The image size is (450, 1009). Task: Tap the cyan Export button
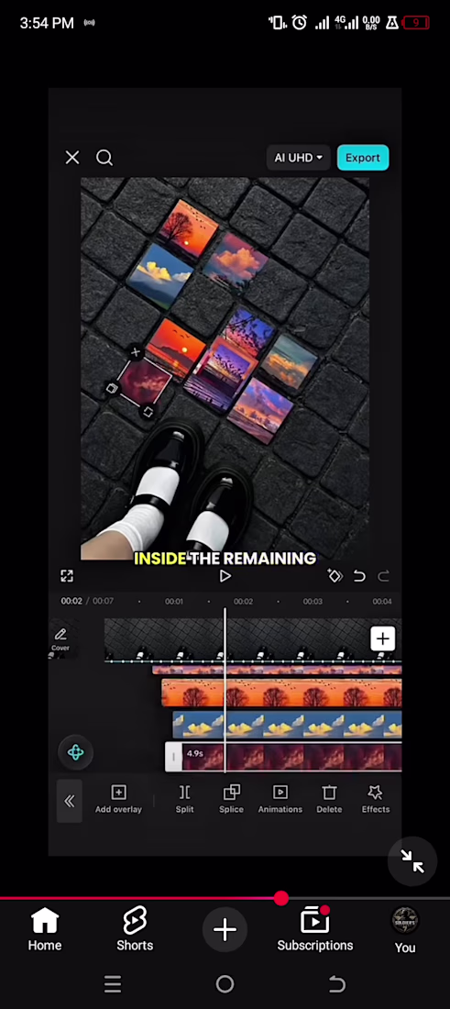tap(363, 158)
